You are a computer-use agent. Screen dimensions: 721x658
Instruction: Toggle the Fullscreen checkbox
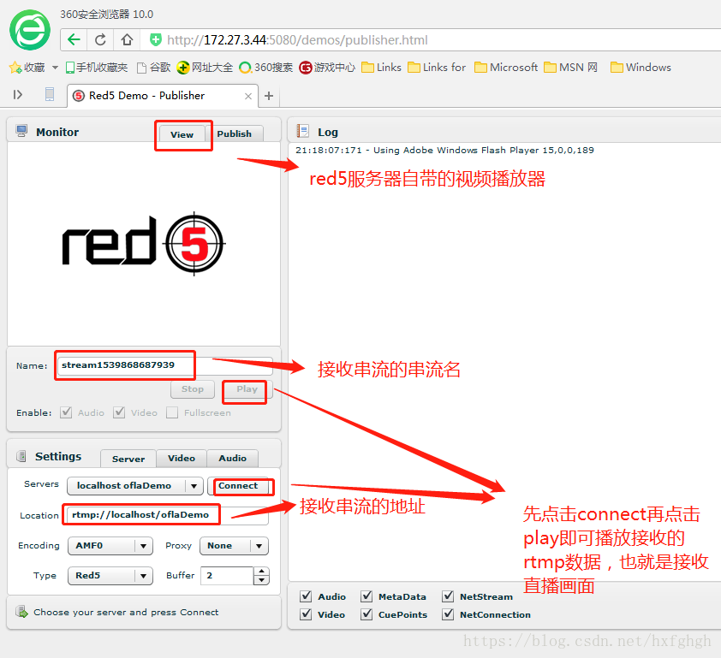(x=172, y=412)
